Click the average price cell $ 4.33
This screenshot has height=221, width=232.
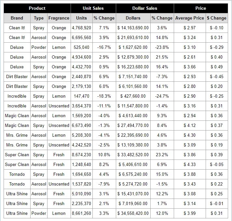(190, 164)
